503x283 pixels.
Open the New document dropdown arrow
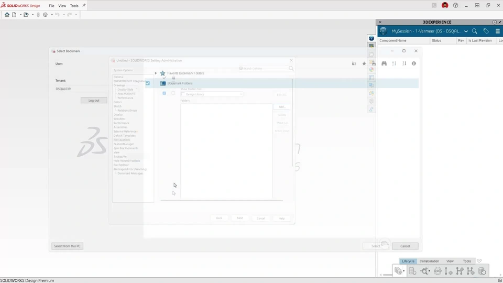20,15
